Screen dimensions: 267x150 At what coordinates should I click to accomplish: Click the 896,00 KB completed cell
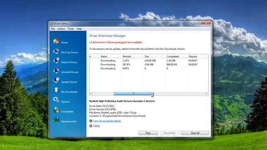tap(171, 65)
